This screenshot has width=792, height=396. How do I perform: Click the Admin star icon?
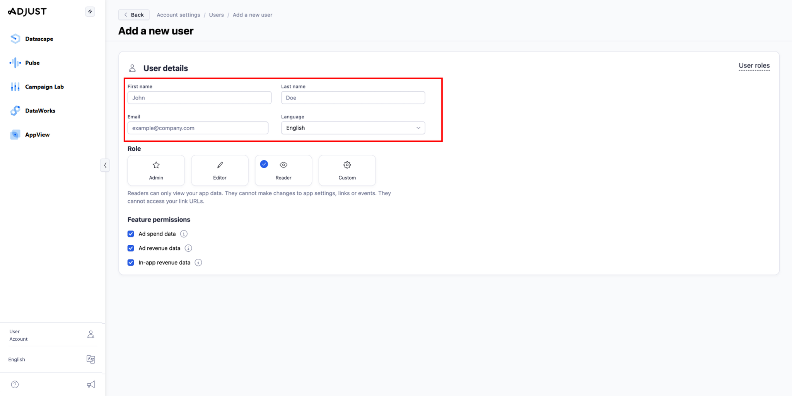(156, 165)
